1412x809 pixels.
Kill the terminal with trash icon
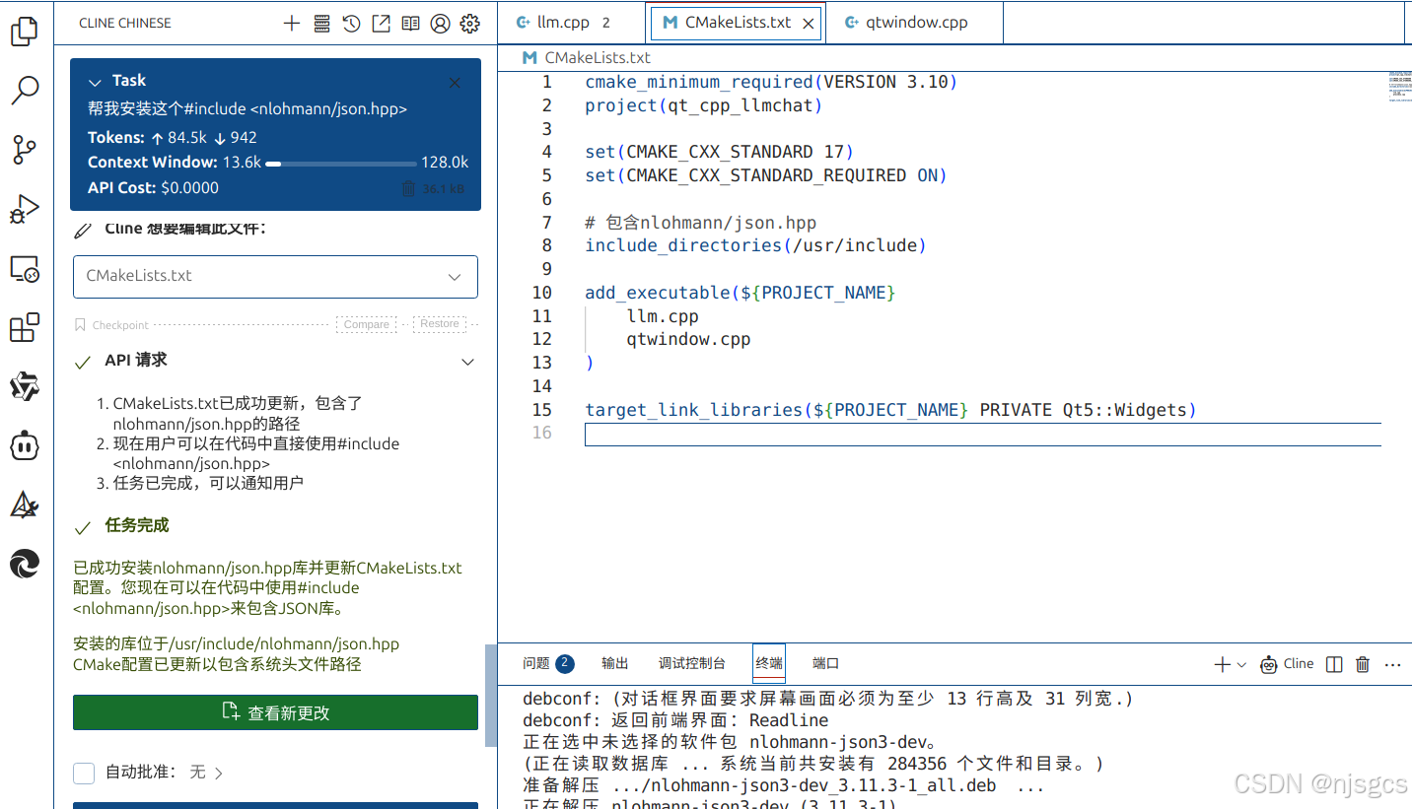coord(1362,664)
